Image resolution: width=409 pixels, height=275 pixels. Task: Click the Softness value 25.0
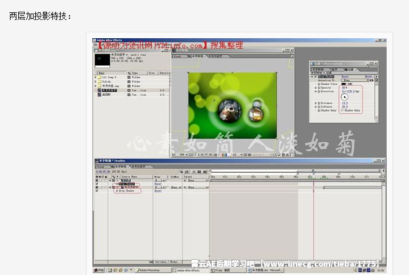pyautogui.click(x=345, y=107)
